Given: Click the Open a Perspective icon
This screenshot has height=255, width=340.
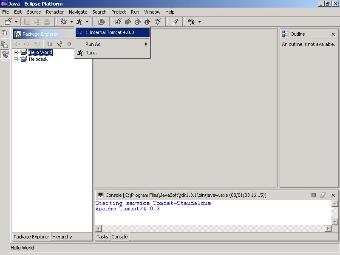Looking at the screenshot, I should (5, 33).
